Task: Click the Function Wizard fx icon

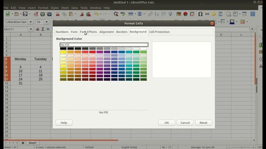Action: coord(38,29)
